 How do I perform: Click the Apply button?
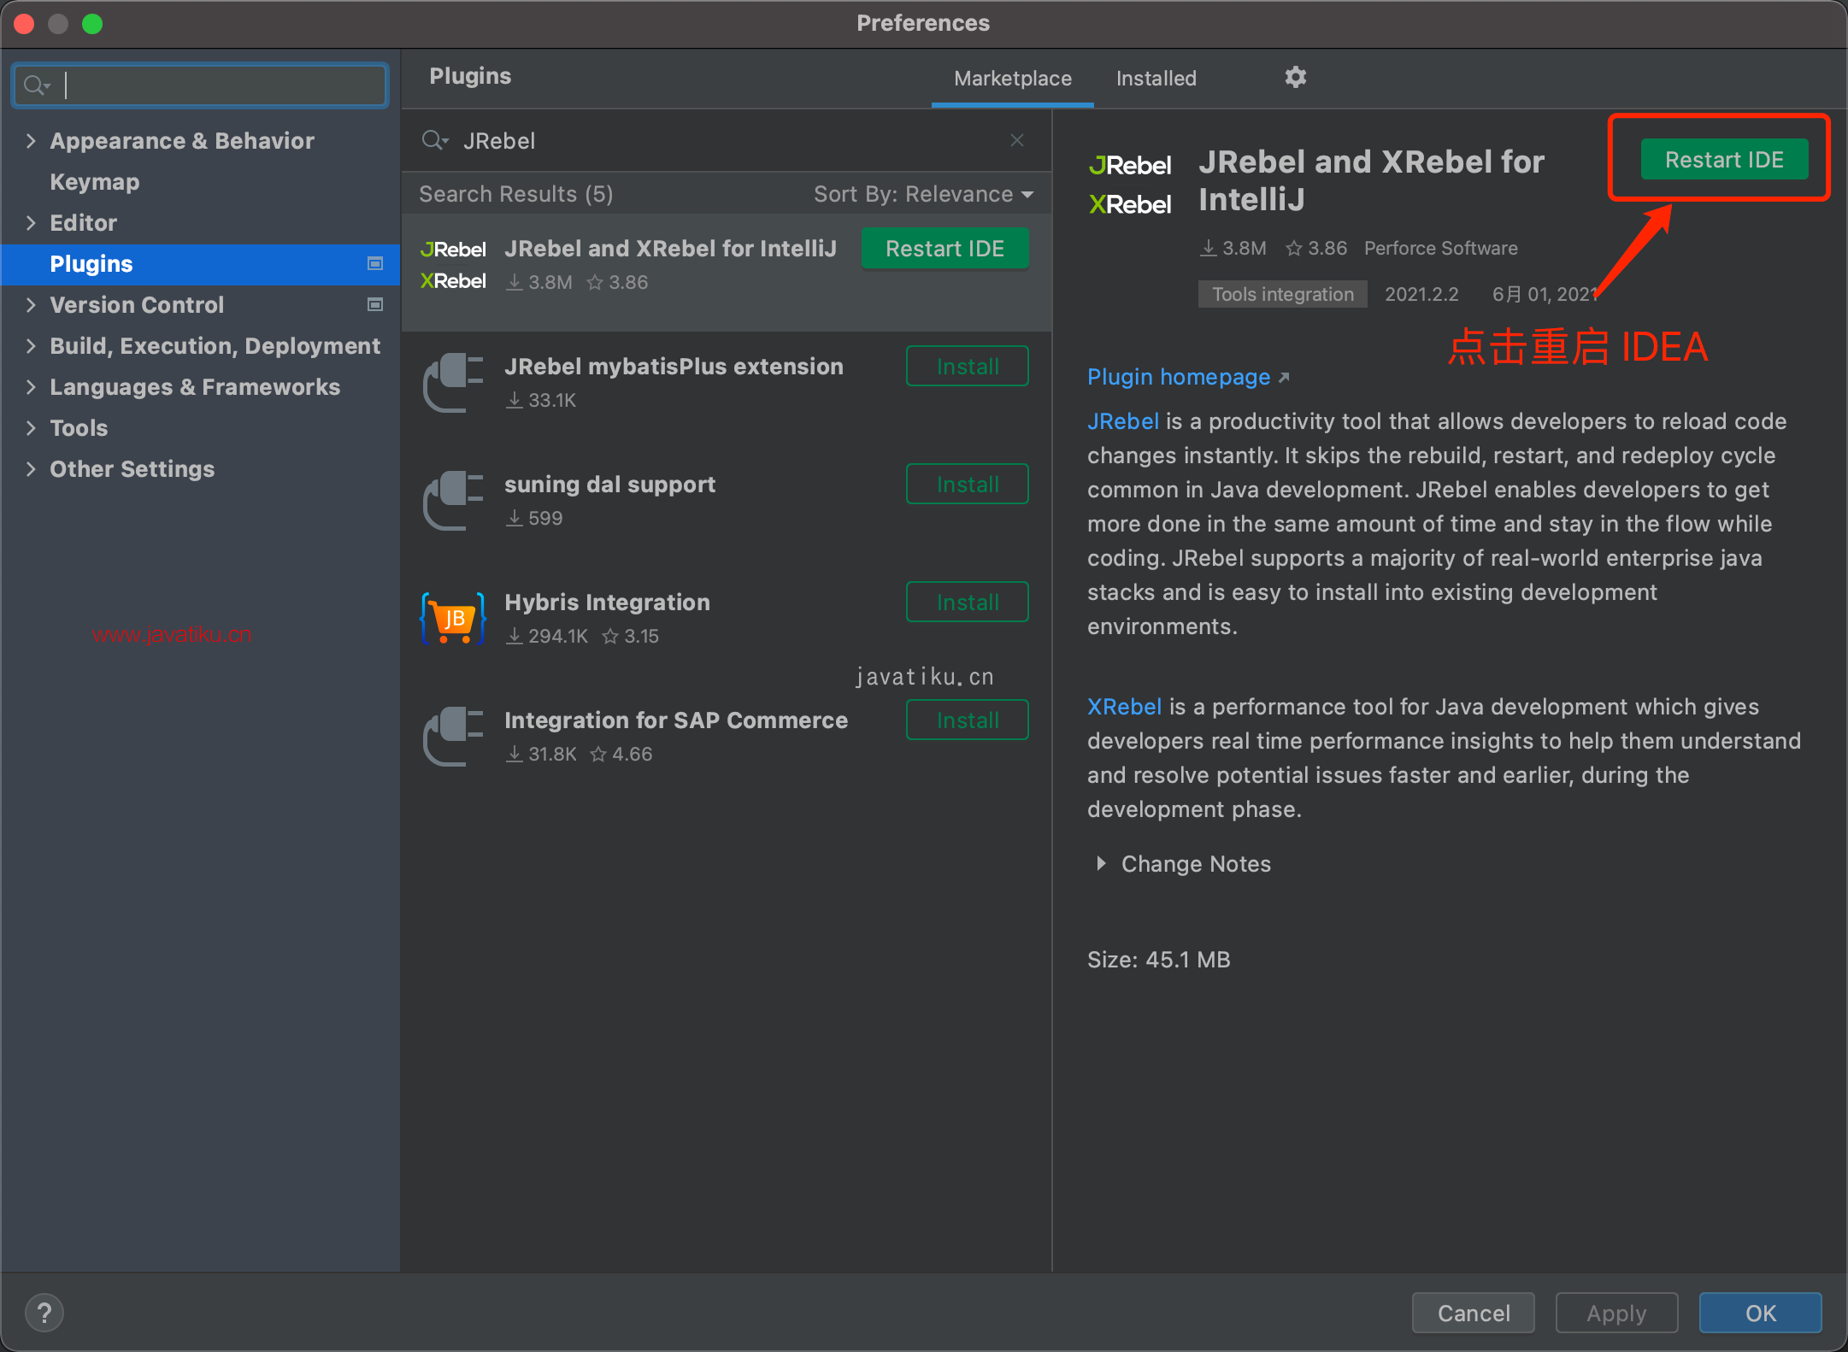(1616, 1313)
